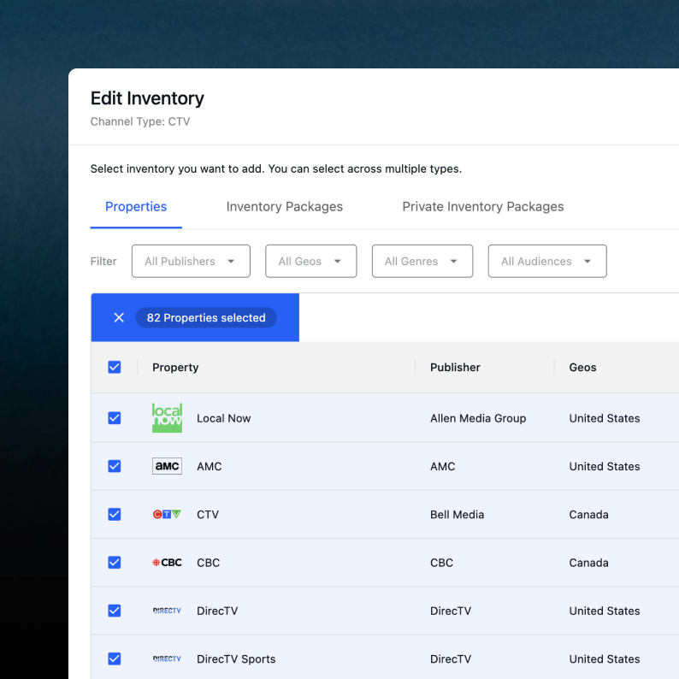Viewport: 679px width, 679px height.
Task: Click United States in the AMC row
Action: (604, 466)
